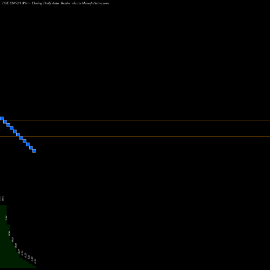Click the chart title text mentioning MunafaSutra.com

pos(56,3)
